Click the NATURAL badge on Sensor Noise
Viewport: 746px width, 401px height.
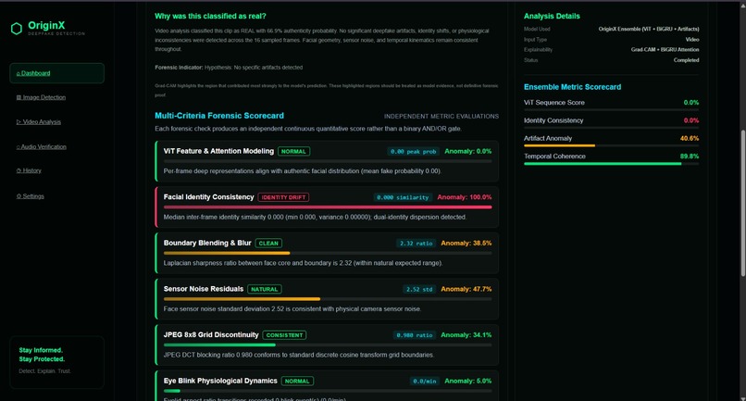pyautogui.click(x=265, y=289)
